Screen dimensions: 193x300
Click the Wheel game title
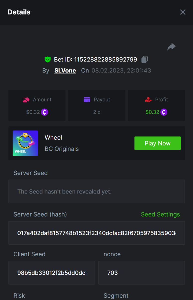click(53, 137)
